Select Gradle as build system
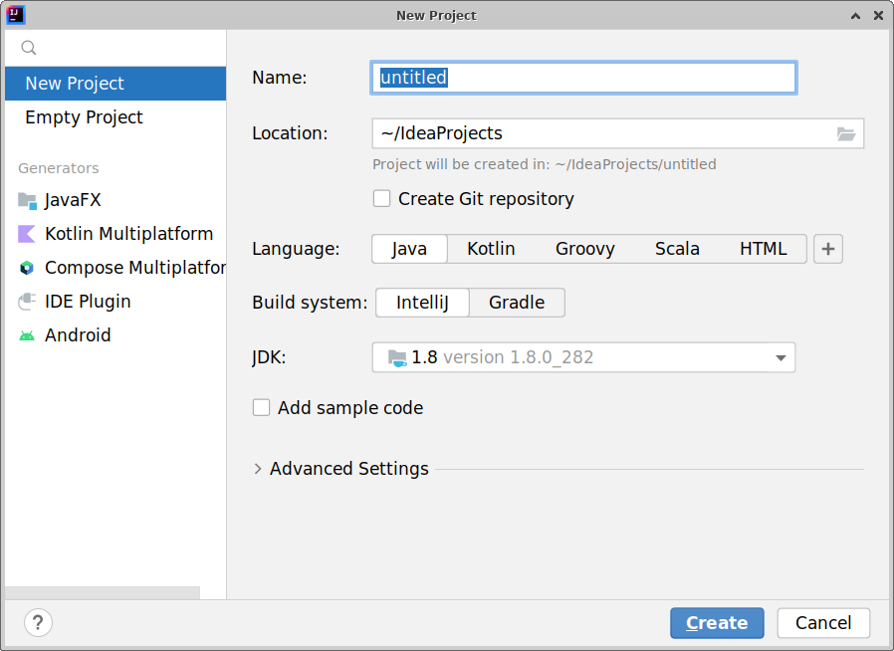This screenshot has height=651, width=894. click(516, 303)
